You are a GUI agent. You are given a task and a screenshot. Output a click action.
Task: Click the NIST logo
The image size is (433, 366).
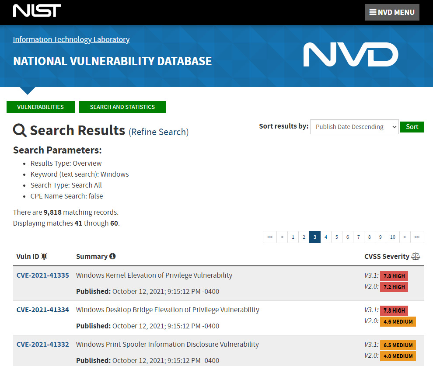tap(37, 10)
